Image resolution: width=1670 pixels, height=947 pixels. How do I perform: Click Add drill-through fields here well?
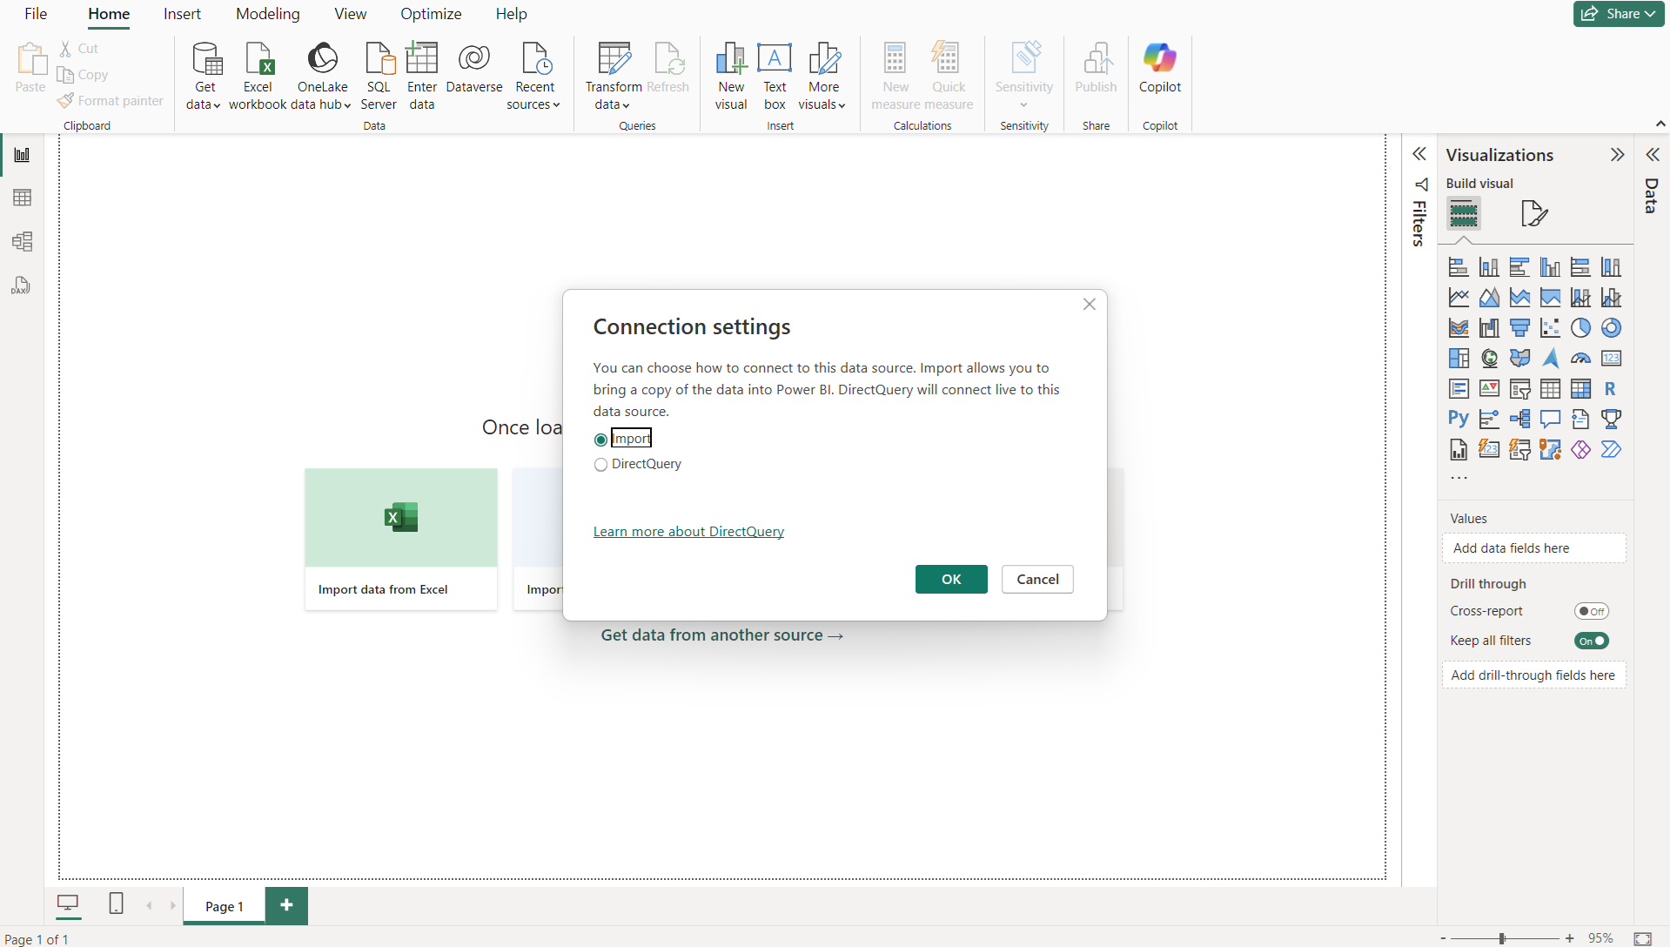click(x=1533, y=675)
